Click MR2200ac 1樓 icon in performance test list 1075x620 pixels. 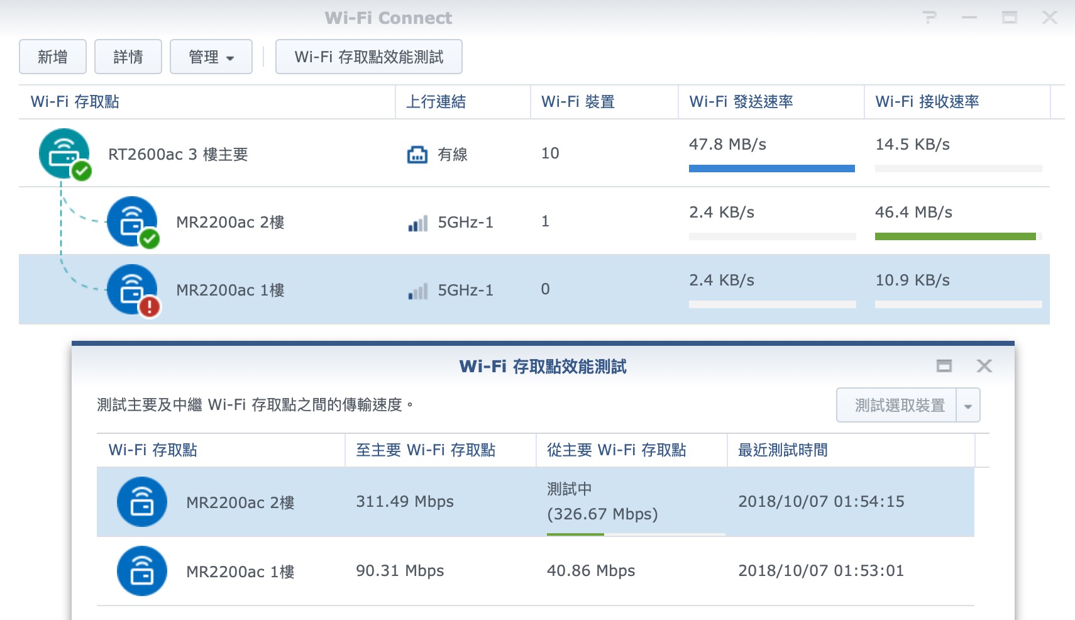(x=142, y=571)
